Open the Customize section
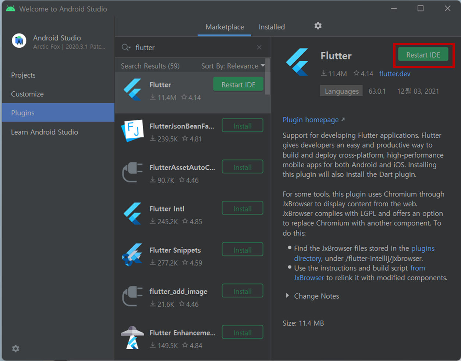 58,94
